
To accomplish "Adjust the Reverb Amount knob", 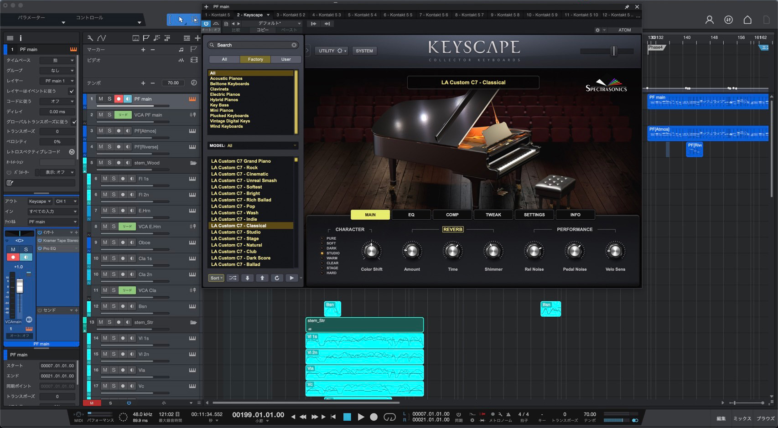I will (x=412, y=251).
